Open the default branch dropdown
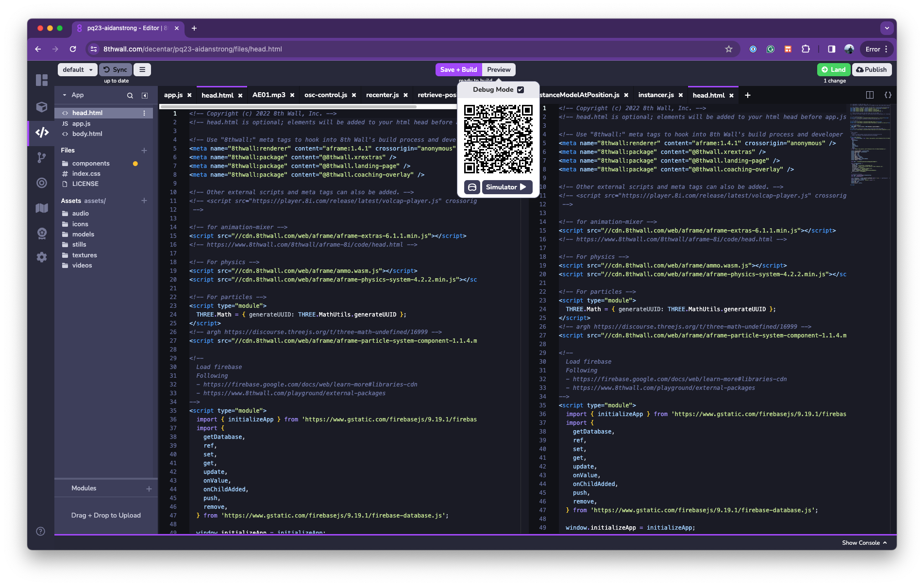Image resolution: width=924 pixels, height=586 pixels. point(78,69)
